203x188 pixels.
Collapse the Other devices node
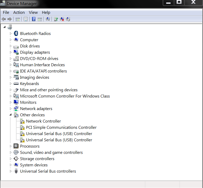click(x=10, y=115)
